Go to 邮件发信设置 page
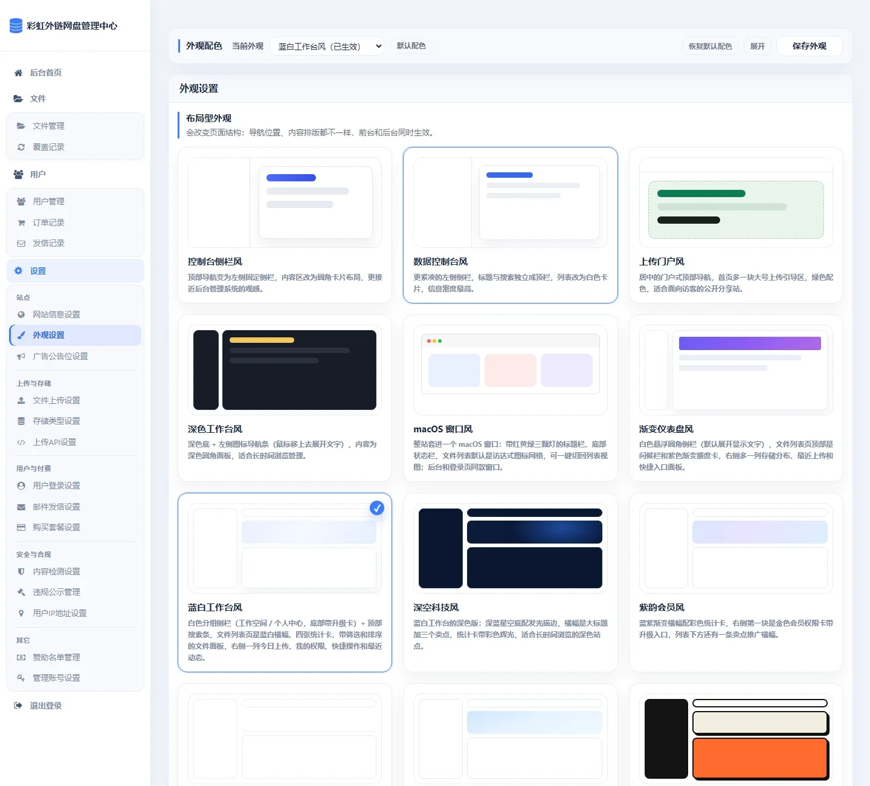This screenshot has height=786, width=870. pos(75,507)
